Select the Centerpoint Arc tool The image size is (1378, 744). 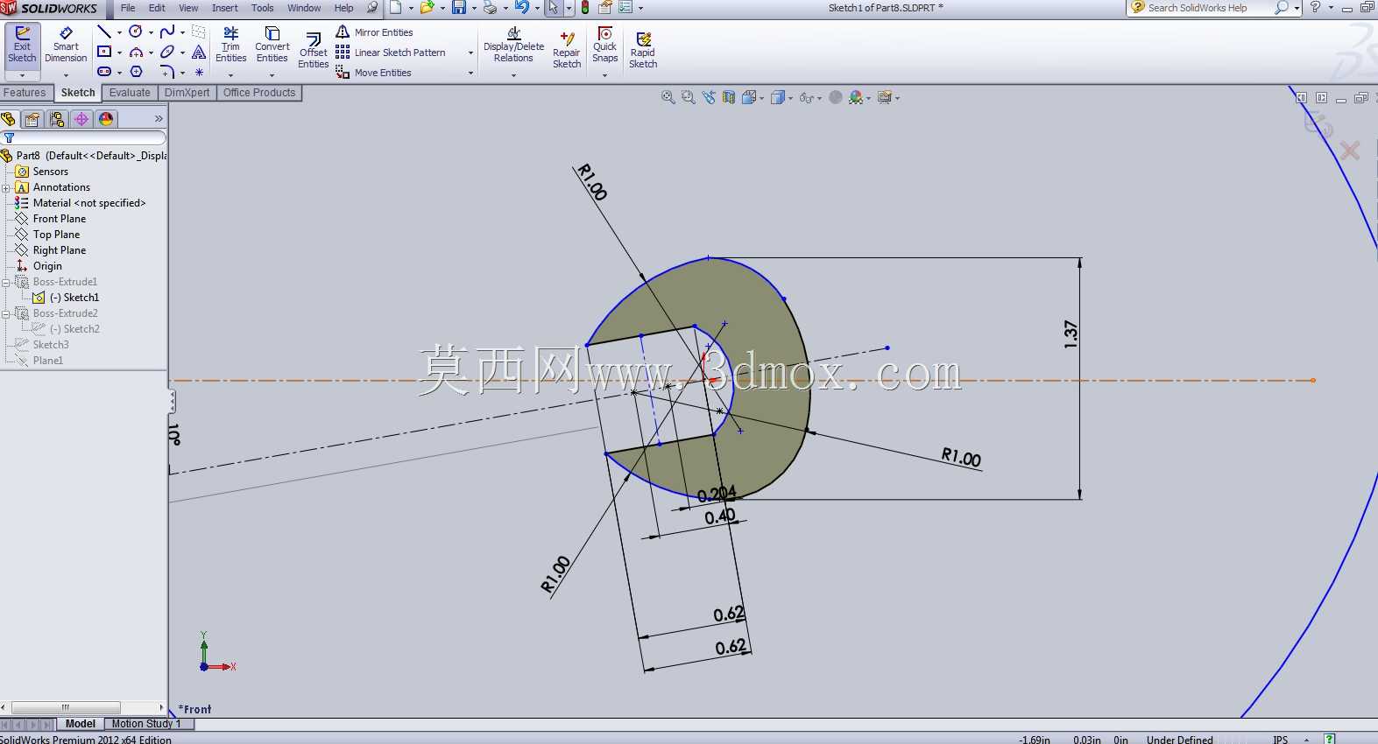136,53
